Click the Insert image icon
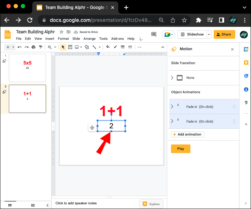Viewport: 251px width, 209px height. (77, 47)
